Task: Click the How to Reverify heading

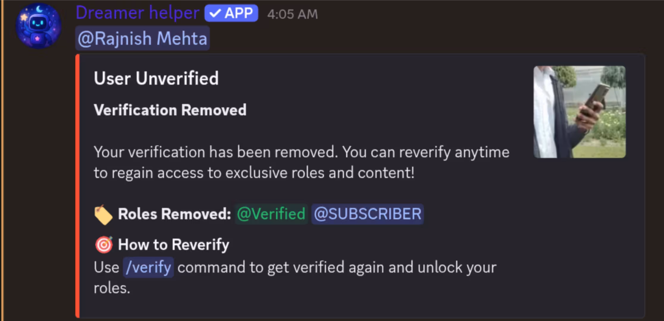Action: (x=174, y=244)
